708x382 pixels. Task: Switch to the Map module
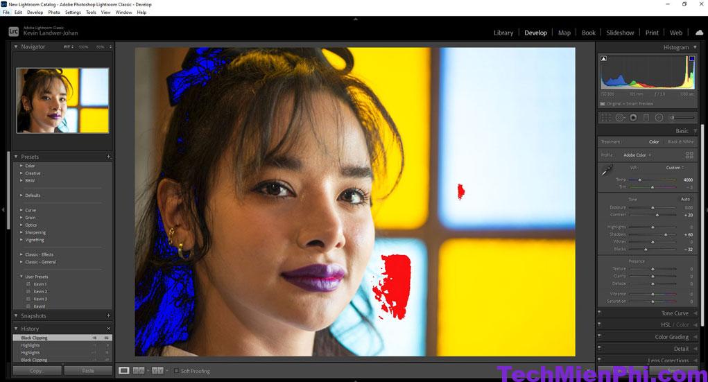pos(564,33)
